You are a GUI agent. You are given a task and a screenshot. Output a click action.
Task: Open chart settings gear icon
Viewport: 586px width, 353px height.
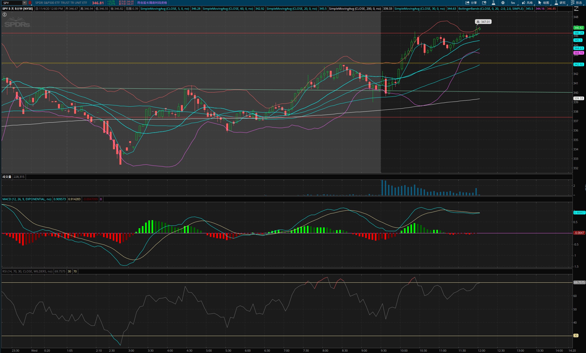(503, 3)
